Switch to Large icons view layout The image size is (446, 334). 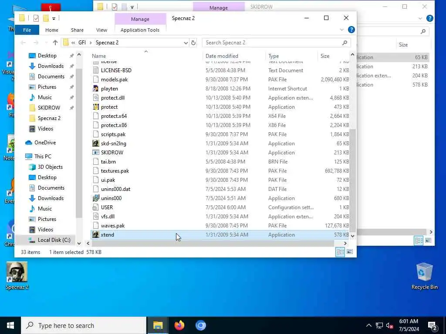[x=350, y=252]
